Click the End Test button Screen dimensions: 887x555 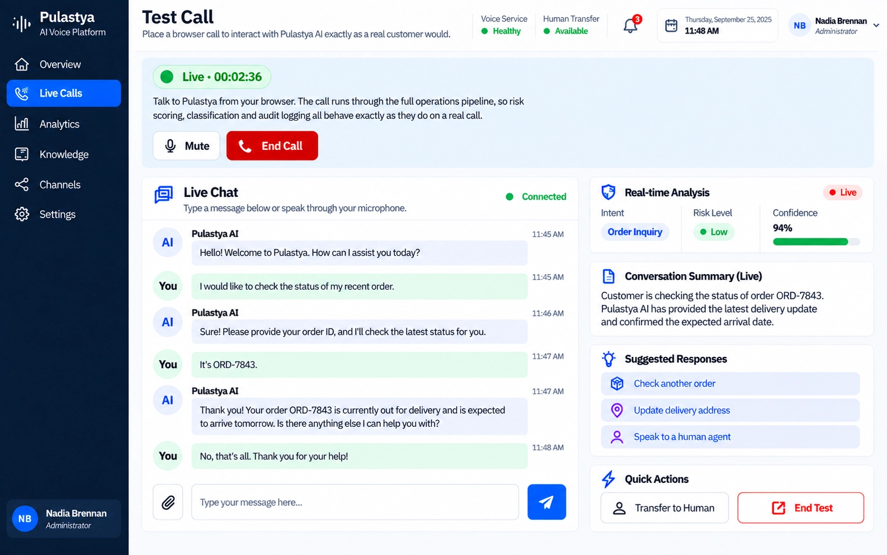pos(801,508)
